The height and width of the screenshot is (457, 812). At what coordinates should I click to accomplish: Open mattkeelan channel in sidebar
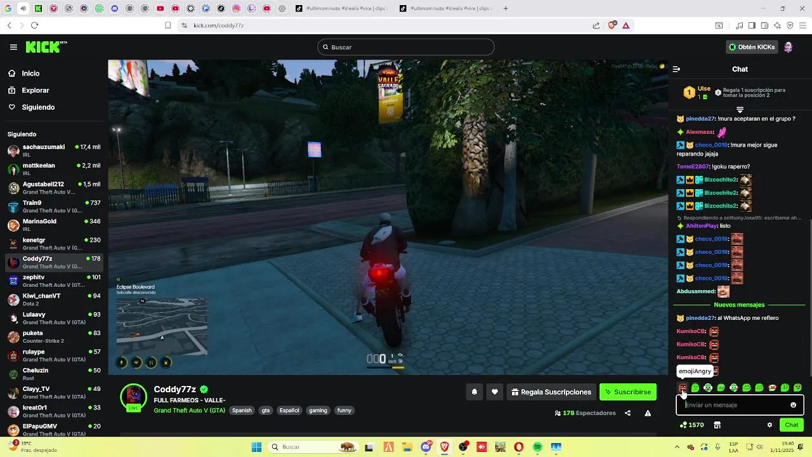pyautogui.click(x=54, y=169)
